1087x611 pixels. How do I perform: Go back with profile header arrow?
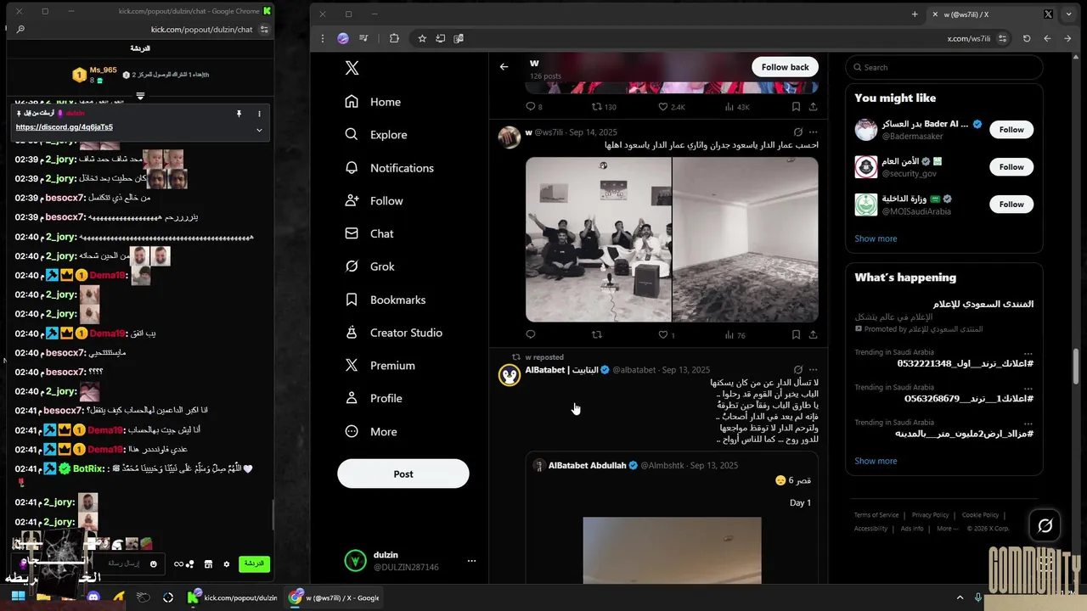point(504,67)
